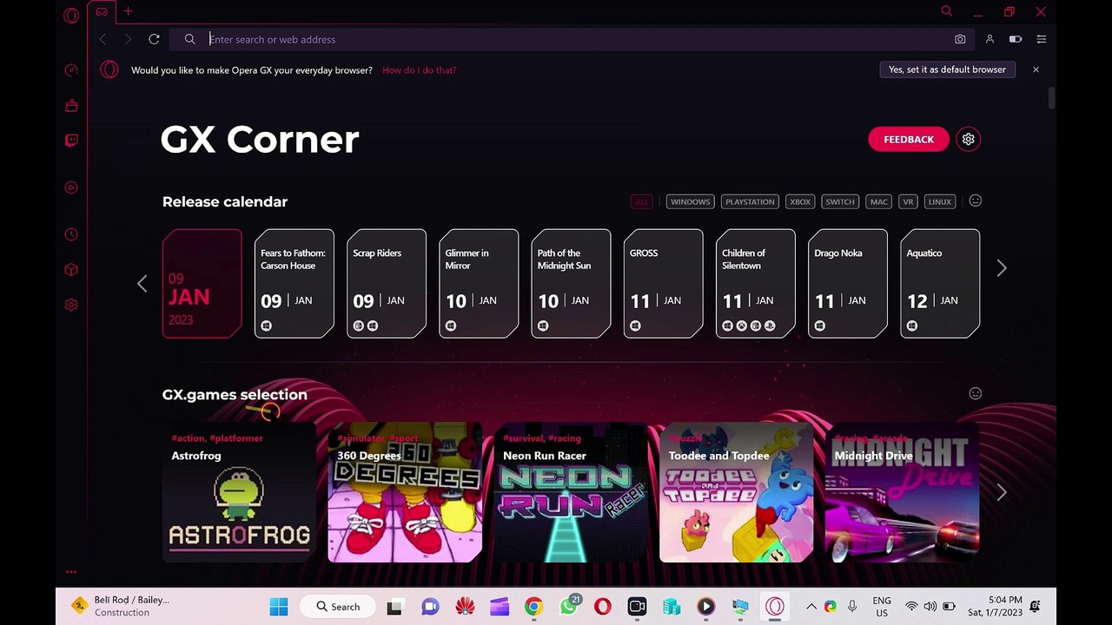Screen dimensions: 1112x625
Task: Search tabs using magnifier in title bar
Action: click(x=947, y=11)
